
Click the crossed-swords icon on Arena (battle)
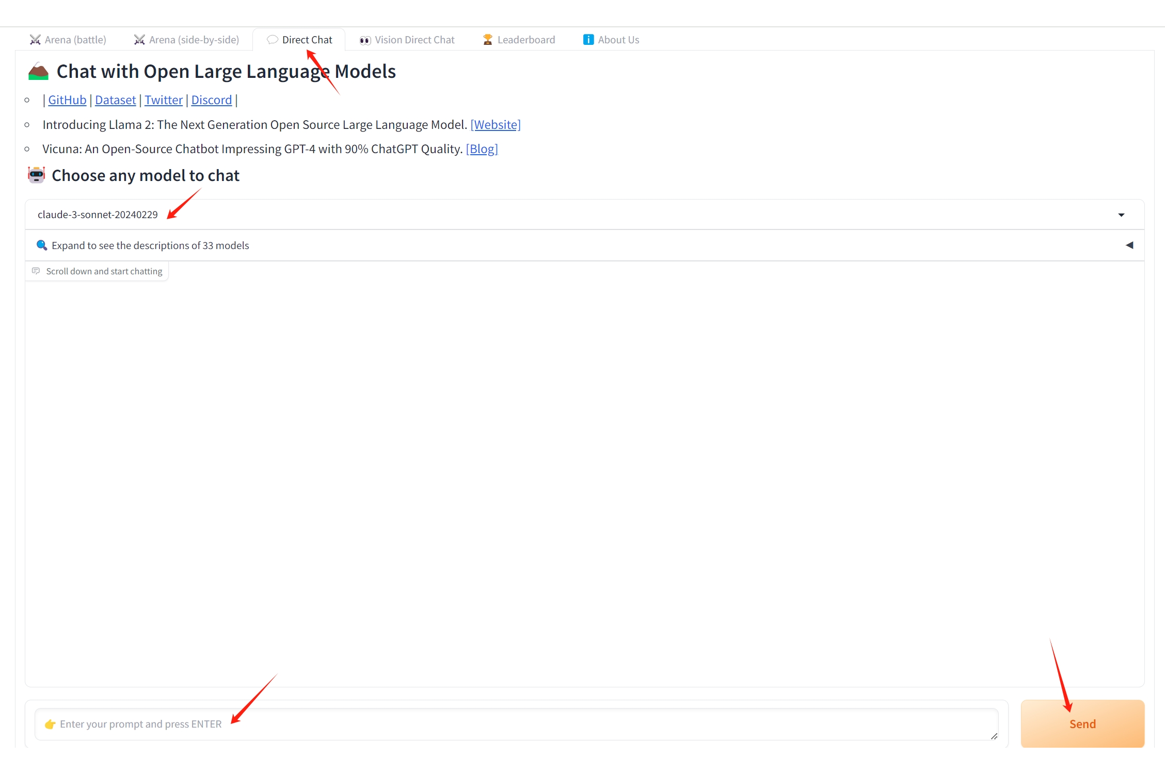35,40
